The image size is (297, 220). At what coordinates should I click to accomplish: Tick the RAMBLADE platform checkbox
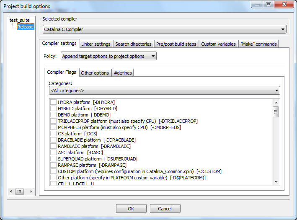[x=53, y=146]
